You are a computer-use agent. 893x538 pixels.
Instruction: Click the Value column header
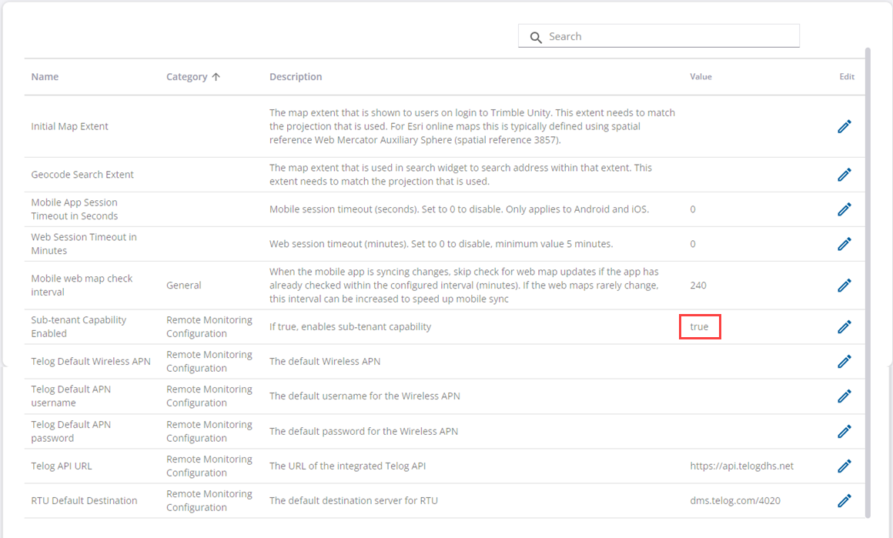(701, 77)
